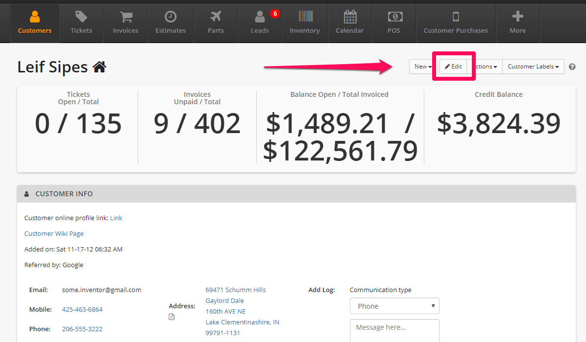586x342 pixels.
Task: Click the PDF icon under Address
Action: pyautogui.click(x=171, y=317)
